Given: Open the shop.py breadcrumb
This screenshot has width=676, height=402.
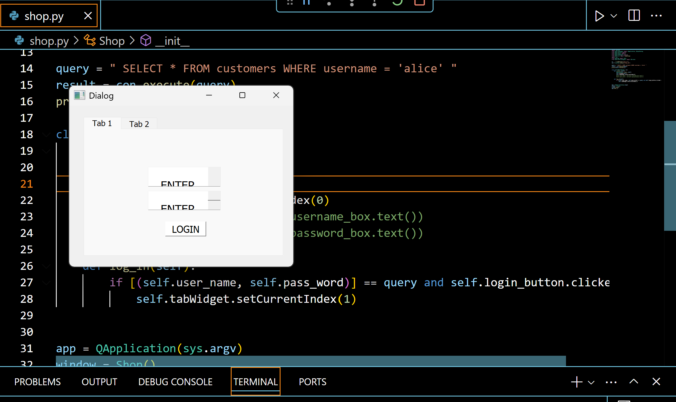Looking at the screenshot, I should point(49,41).
